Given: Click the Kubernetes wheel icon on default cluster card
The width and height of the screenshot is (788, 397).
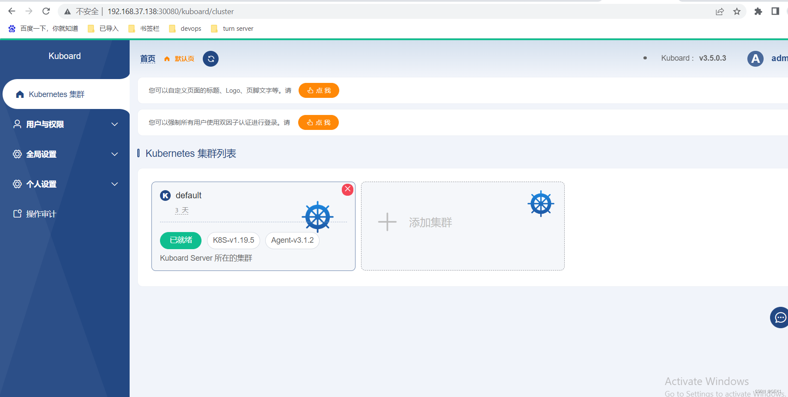Looking at the screenshot, I should click(318, 216).
